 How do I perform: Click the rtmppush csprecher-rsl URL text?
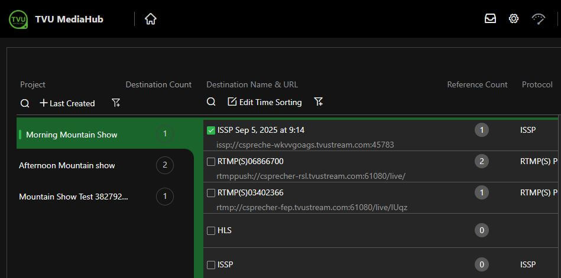point(311,176)
